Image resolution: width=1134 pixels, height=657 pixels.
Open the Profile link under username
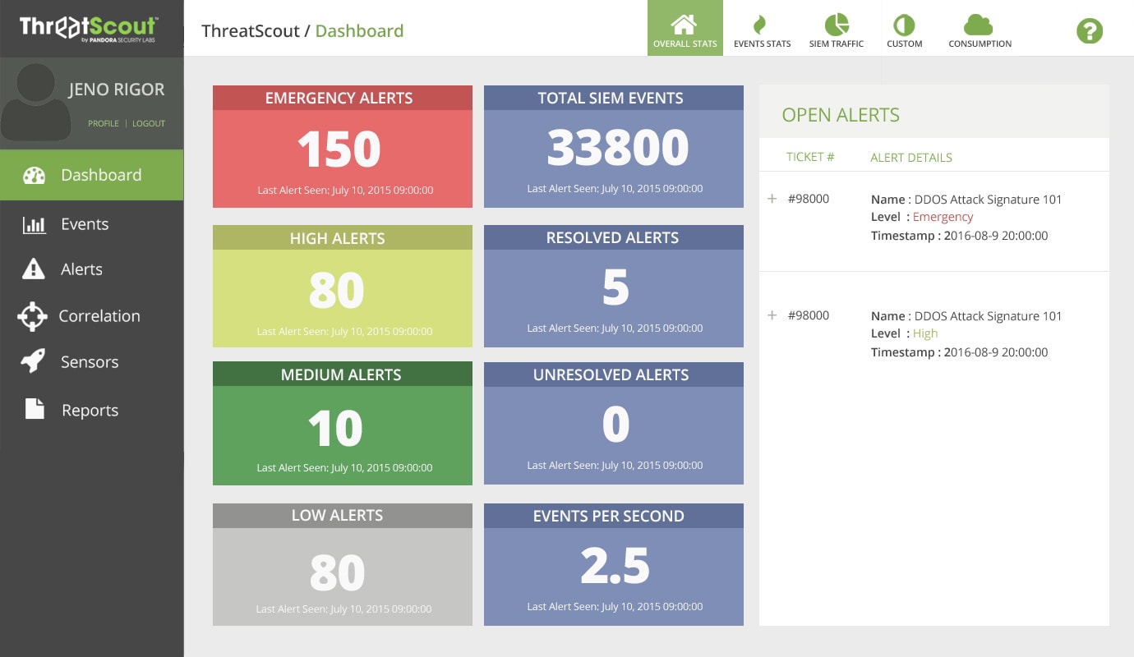click(104, 123)
